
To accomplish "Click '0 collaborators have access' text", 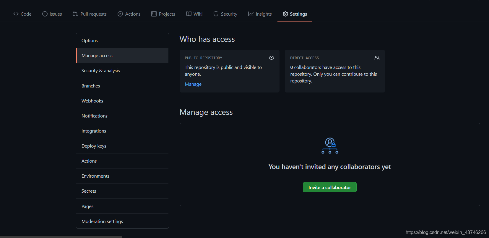I will [334, 74].
